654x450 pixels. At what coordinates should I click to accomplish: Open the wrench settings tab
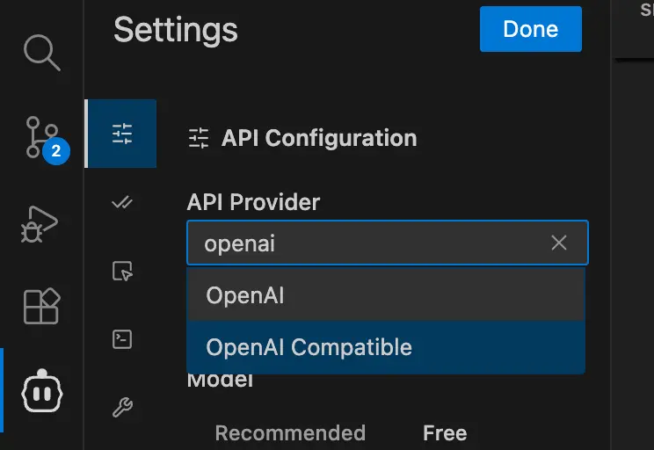click(123, 407)
